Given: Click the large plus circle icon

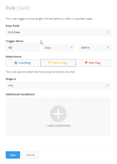Looking at the screenshot, I should pyautogui.click(x=58, y=114).
